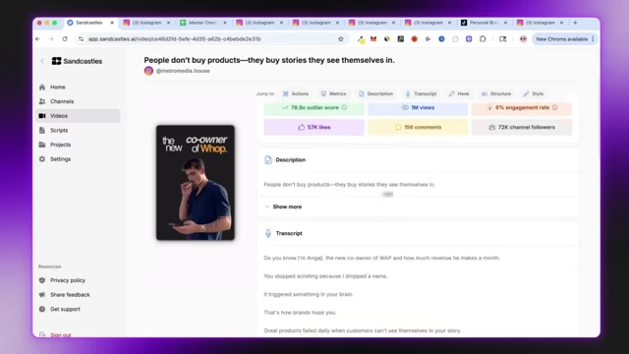This screenshot has width=629, height=354.
Task: Click the engagement rate info icon
Action: [554, 107]
